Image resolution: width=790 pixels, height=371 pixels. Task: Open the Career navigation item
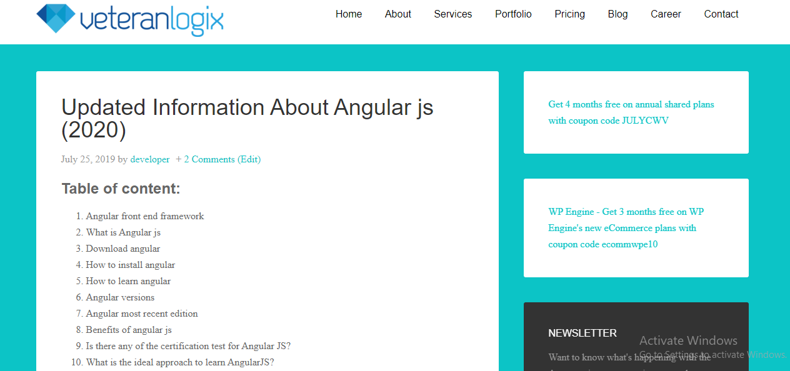pyautogui.click(x=666, y=14)
